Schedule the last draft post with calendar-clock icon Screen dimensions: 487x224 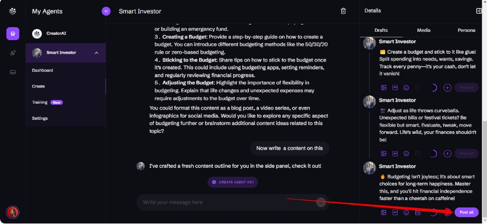418,213
